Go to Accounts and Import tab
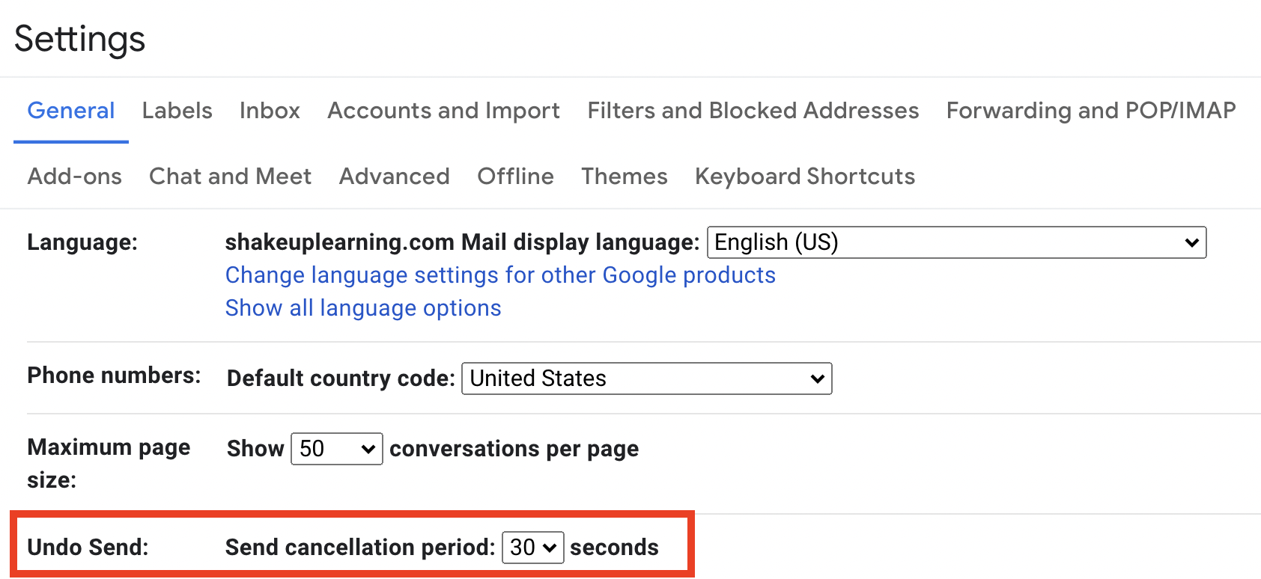 click(443, 111)
